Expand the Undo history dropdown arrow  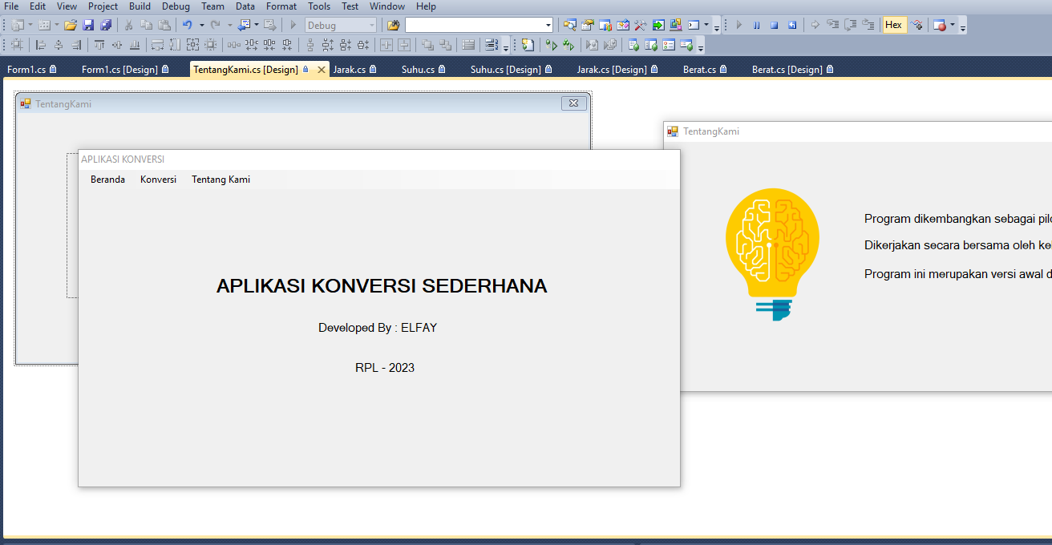tap(201, 25)
